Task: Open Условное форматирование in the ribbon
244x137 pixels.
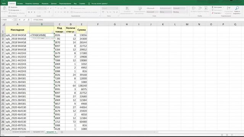Action: pos(127,10)
